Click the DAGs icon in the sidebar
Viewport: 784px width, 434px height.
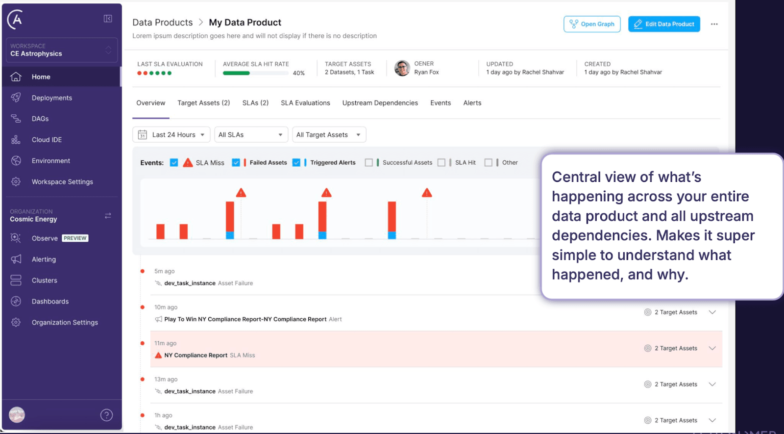click(x=16, y=119)
